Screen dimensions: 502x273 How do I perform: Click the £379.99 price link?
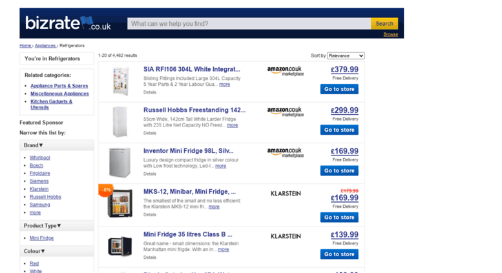(344, 70)
